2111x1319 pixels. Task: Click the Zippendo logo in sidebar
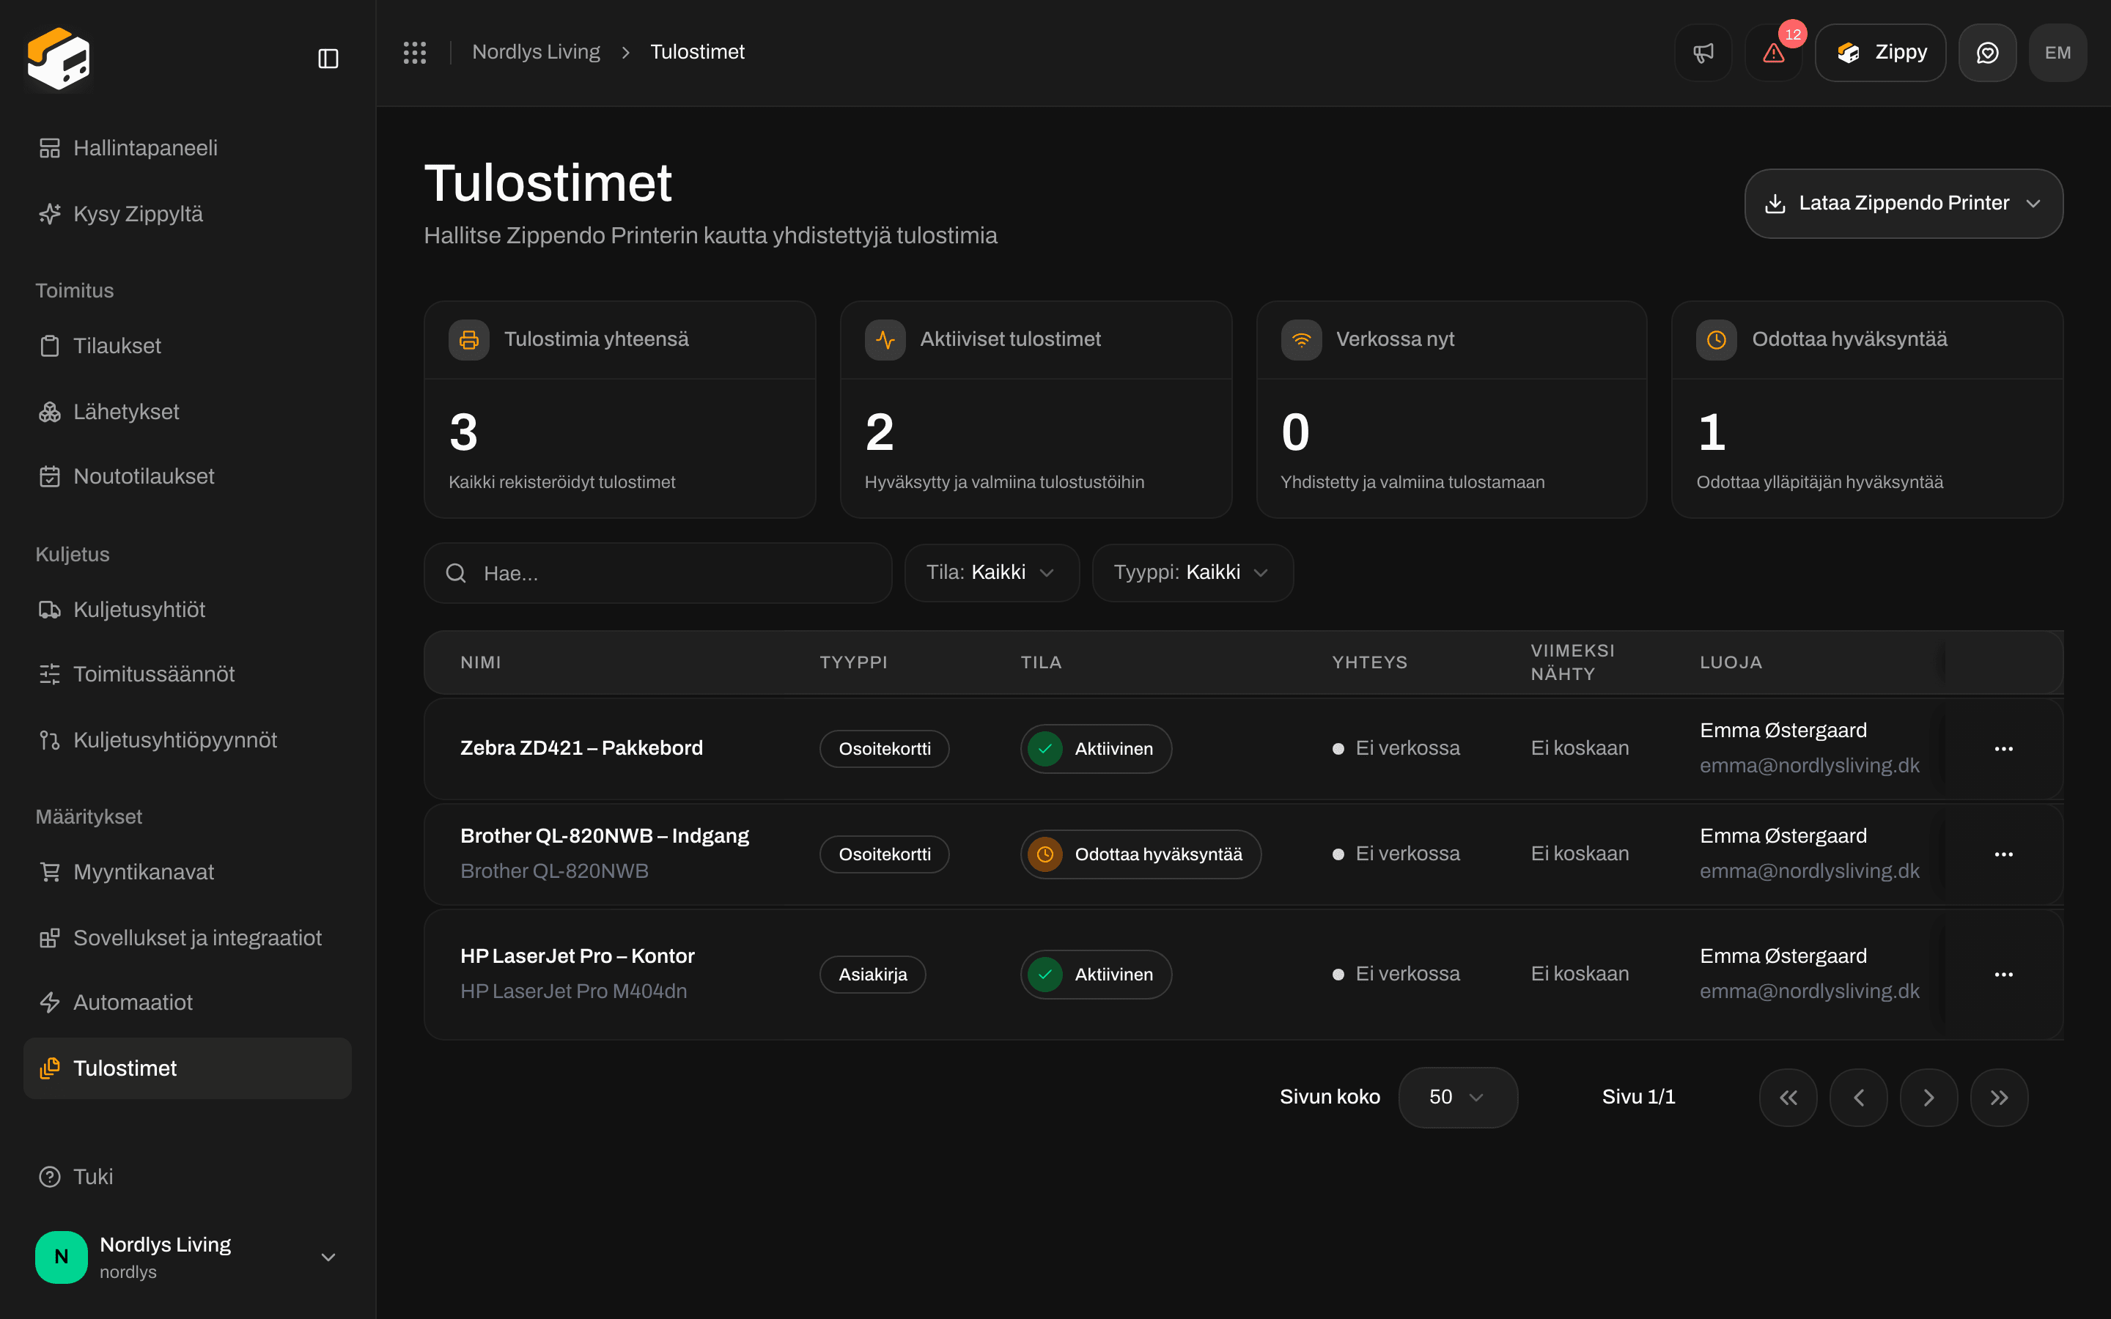point(59,59)
